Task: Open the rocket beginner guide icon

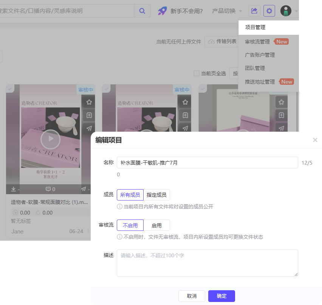Action: 162,11
